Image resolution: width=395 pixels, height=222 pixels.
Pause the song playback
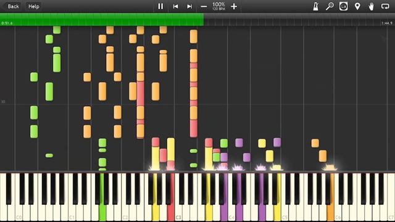coord(160,6)
